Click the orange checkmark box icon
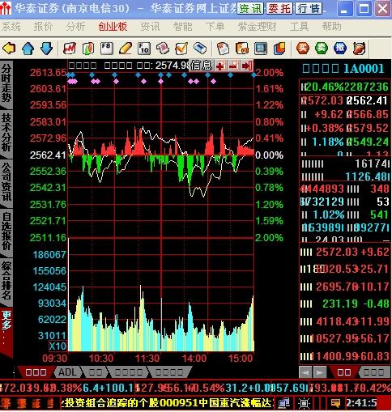This screenshot has height=412, width=392. click(181, 49)
